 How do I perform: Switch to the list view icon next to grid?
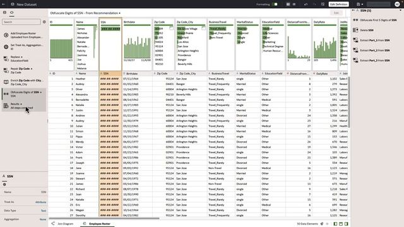[294, 4]
